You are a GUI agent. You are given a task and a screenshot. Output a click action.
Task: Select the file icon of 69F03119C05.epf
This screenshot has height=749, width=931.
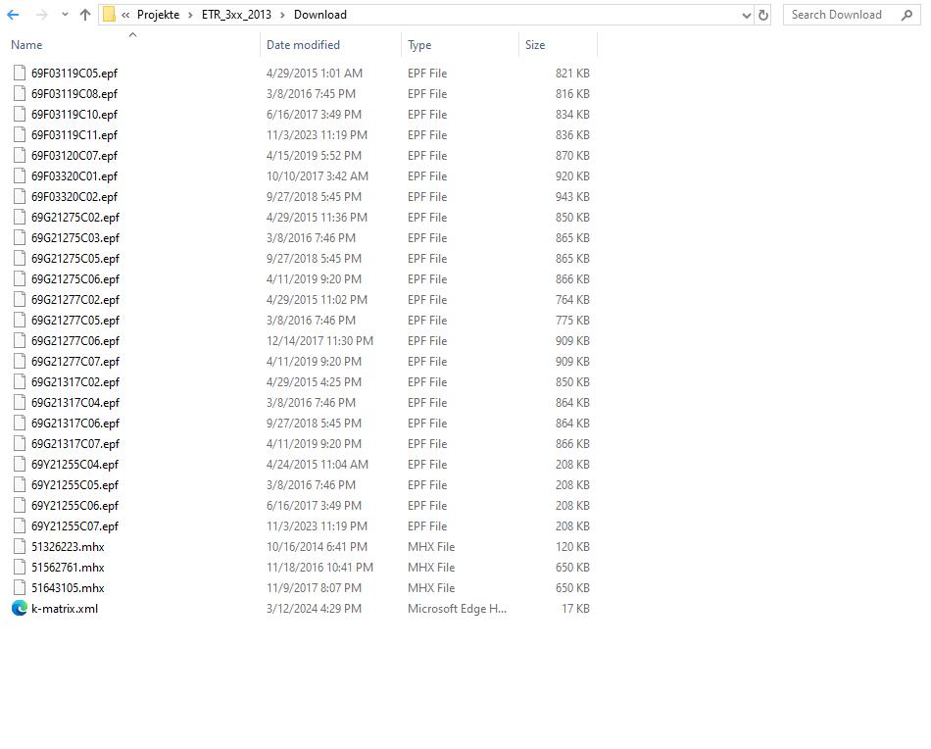point(20,74)
